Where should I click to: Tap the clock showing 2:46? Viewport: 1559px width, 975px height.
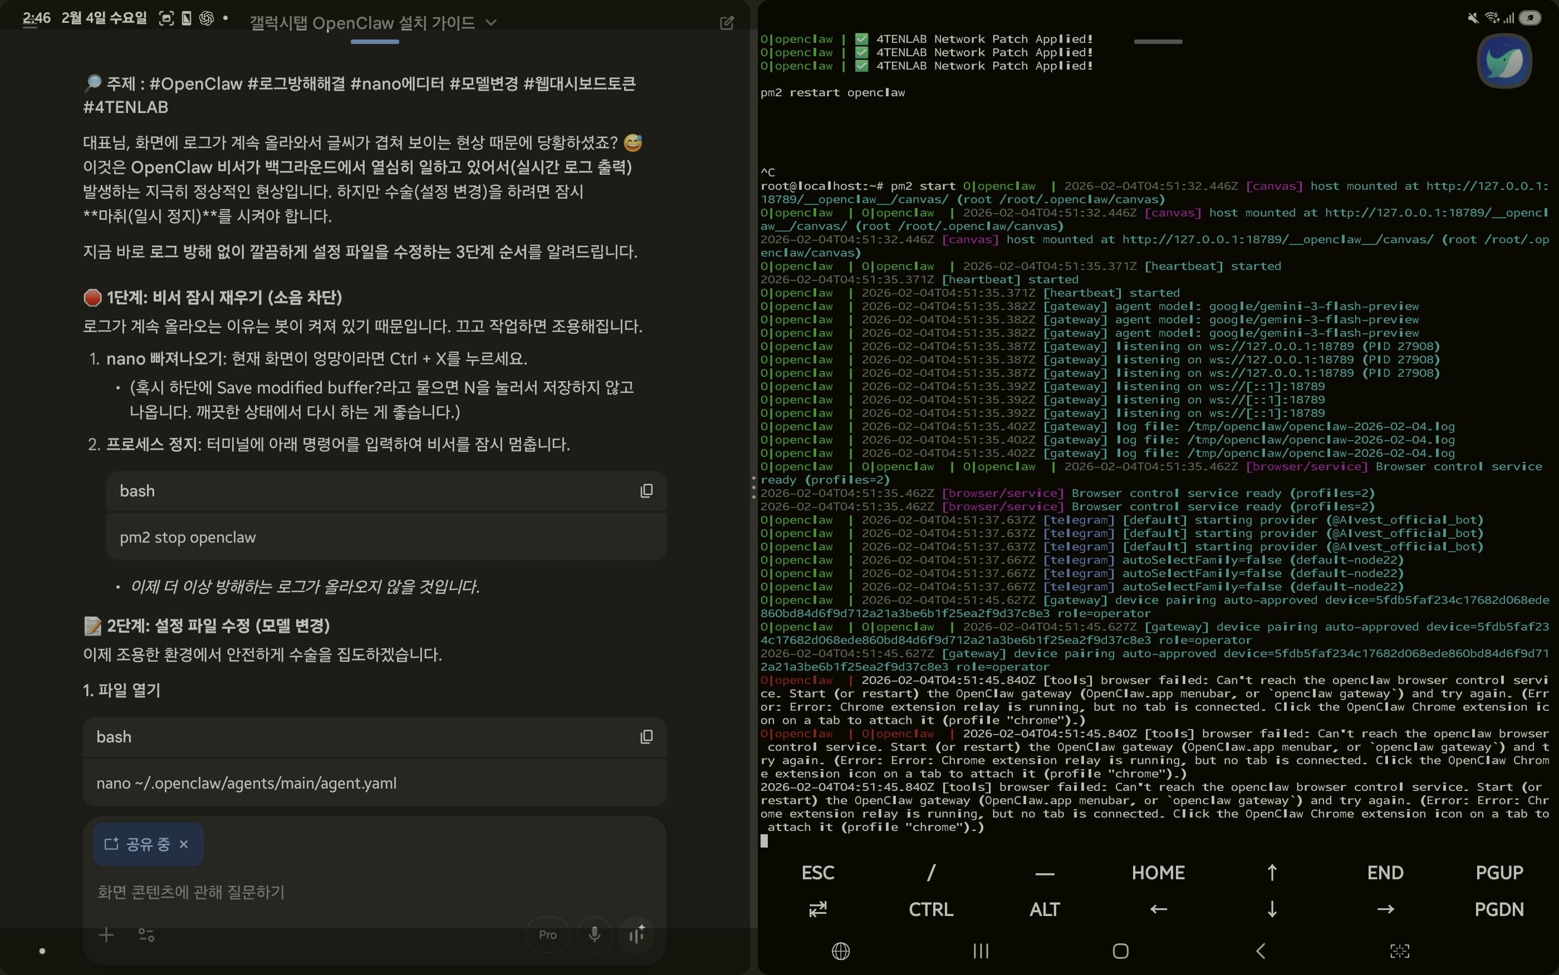[37, 18]
